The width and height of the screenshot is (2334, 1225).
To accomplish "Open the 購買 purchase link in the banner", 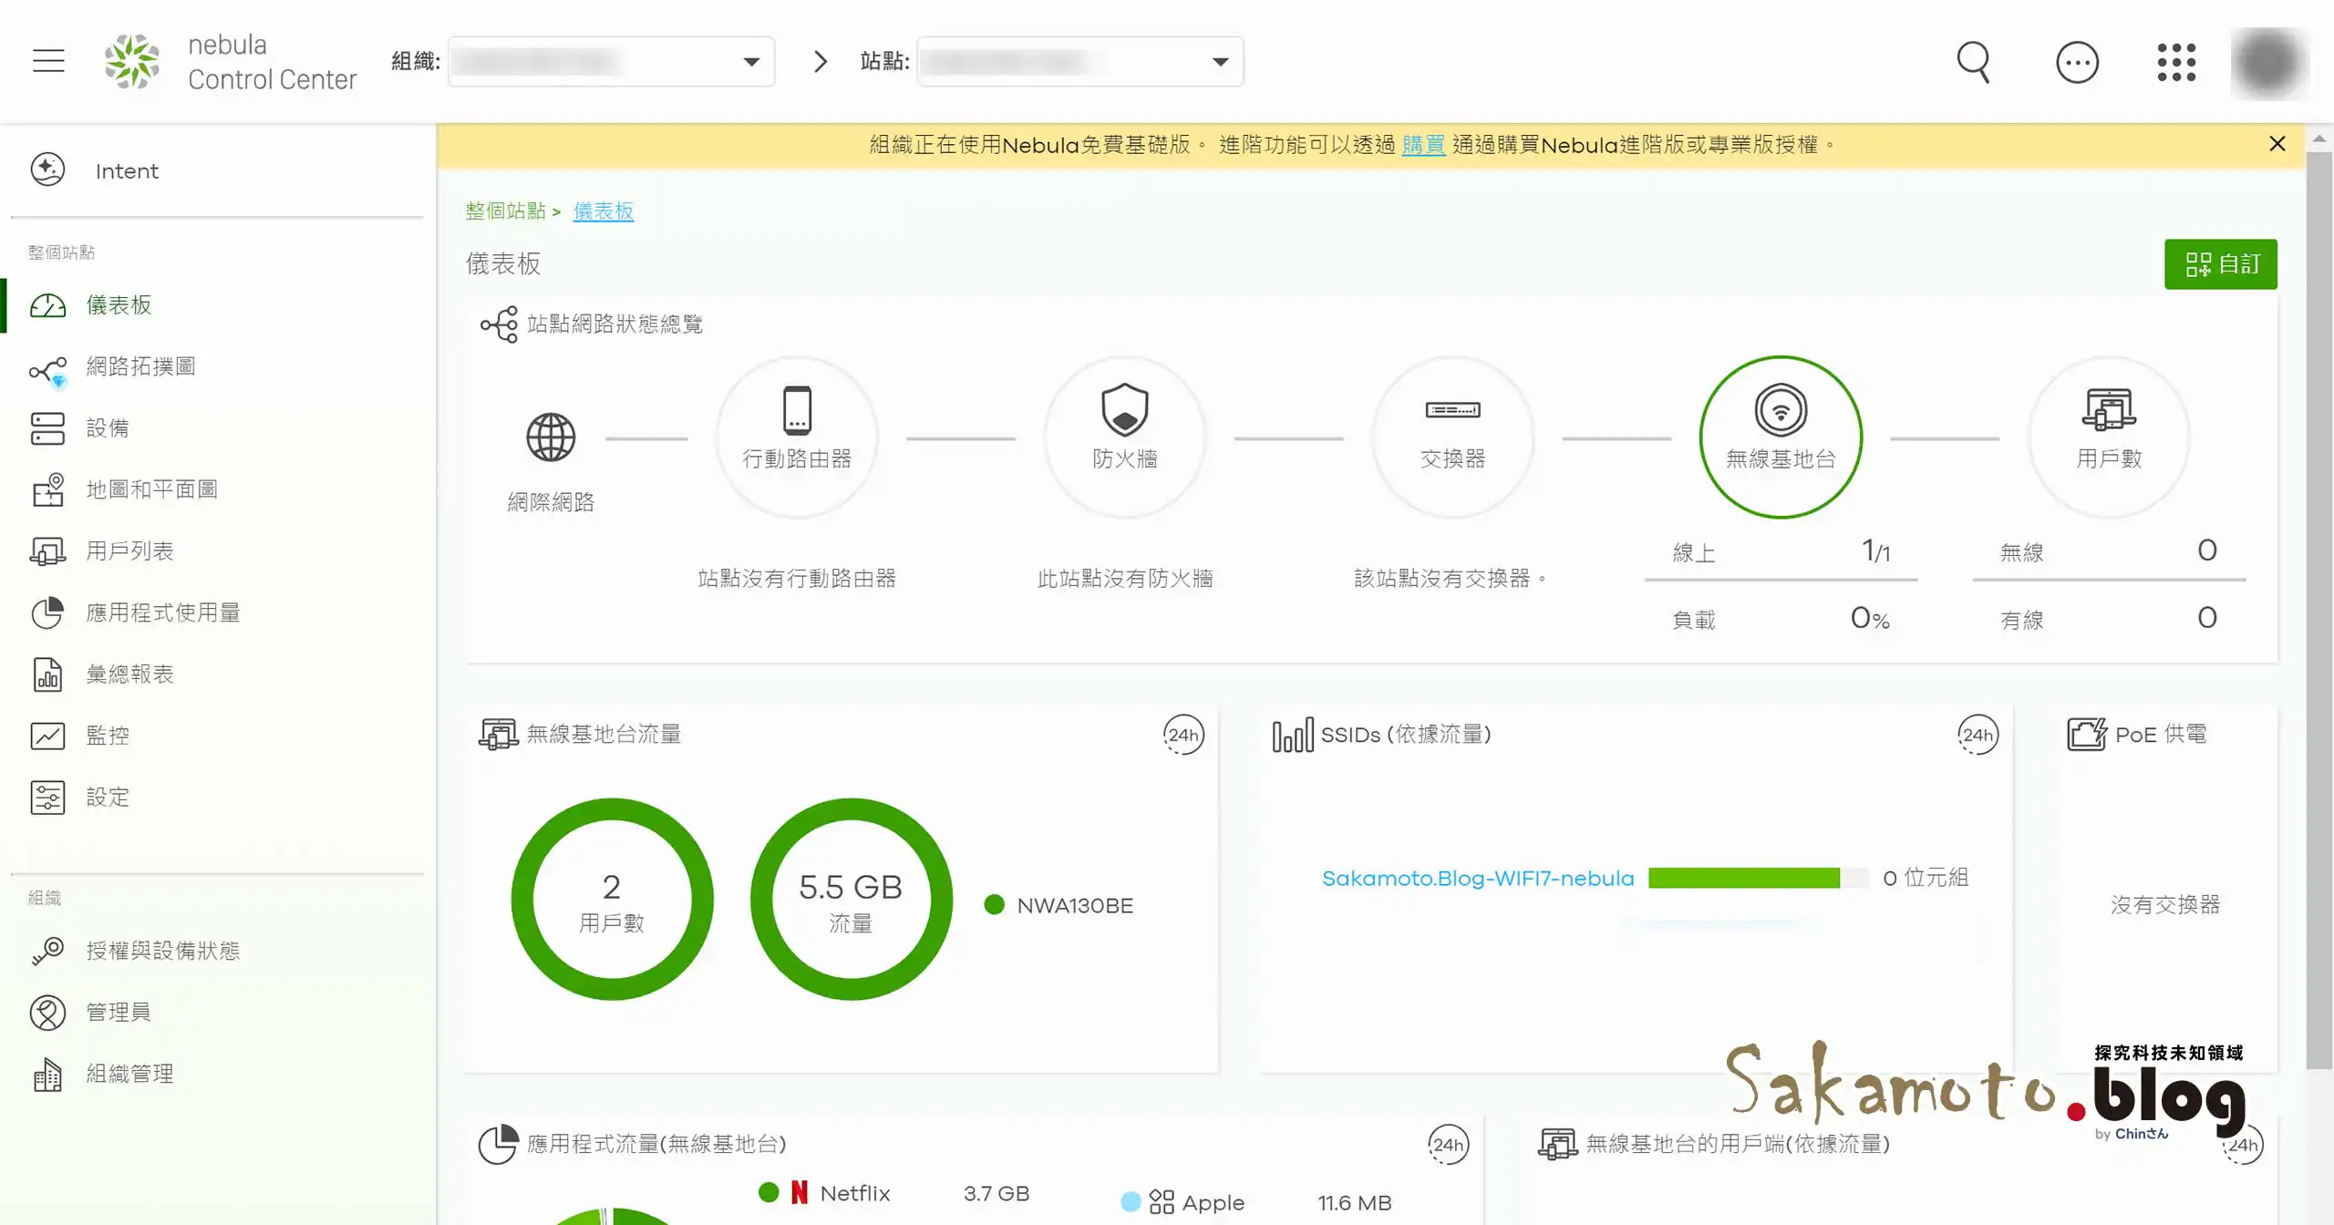I will point(1423,145).
